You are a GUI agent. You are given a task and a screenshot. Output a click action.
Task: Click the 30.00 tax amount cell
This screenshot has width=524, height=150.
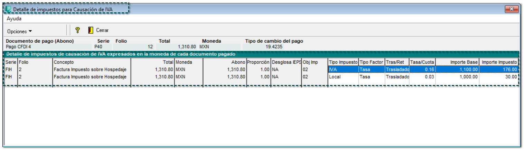point(499,77)
